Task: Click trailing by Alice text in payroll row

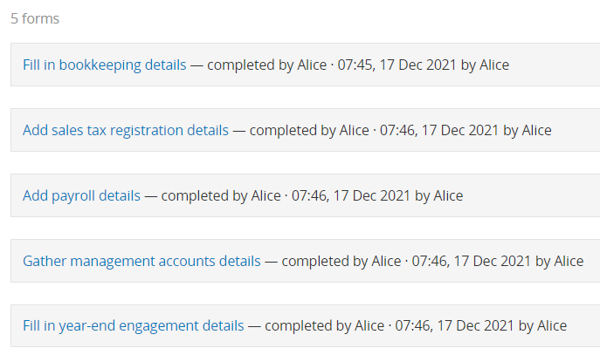Action: [439, 195]
